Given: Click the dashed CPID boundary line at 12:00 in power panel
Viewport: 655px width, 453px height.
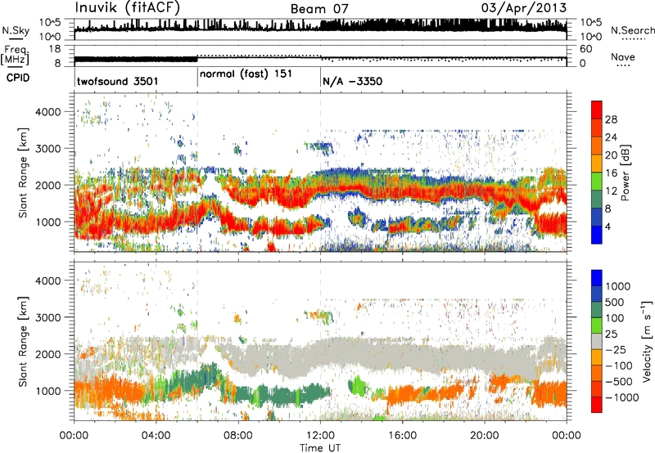Looking at the screenshot, I should tap(321, 173).
